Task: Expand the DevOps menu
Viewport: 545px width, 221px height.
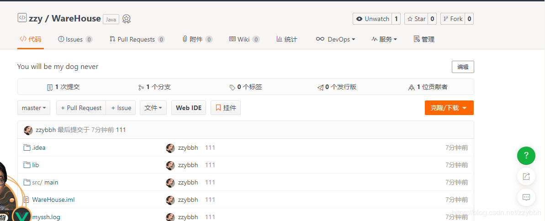Action: pos(335,39)
